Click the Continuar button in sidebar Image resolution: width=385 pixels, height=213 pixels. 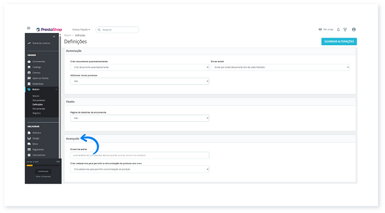tap(43, 171)
